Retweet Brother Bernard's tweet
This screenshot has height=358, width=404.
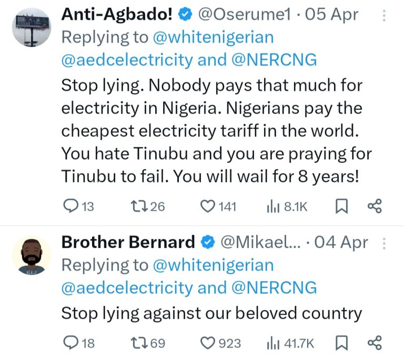(x=140, y=343)
